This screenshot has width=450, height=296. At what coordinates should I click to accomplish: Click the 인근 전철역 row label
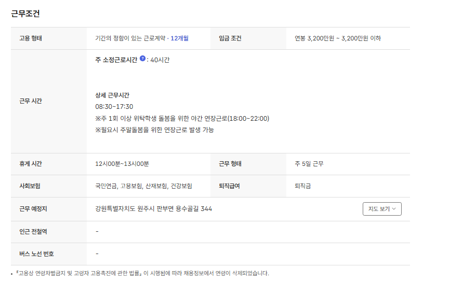pos(33,231)
